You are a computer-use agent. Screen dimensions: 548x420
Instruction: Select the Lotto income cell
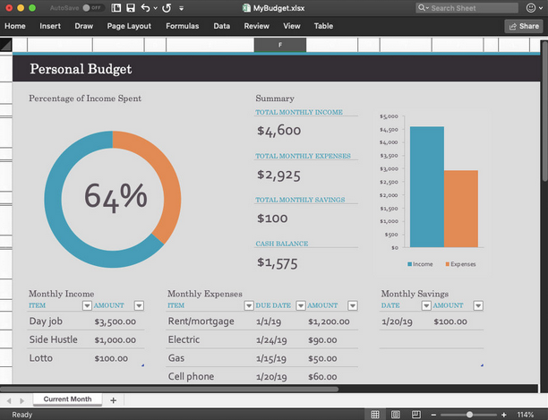click(60, 358)
